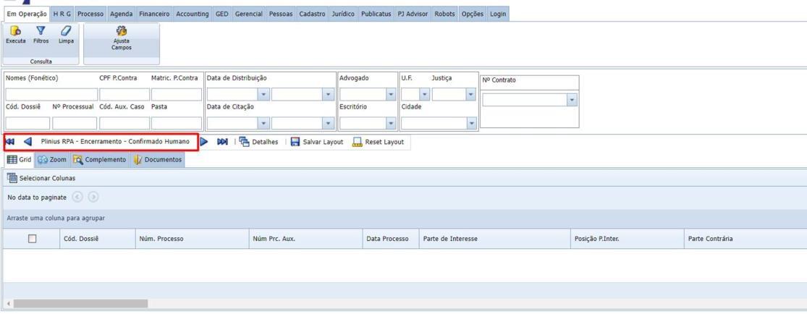Open the H R G menu tab

62,14
